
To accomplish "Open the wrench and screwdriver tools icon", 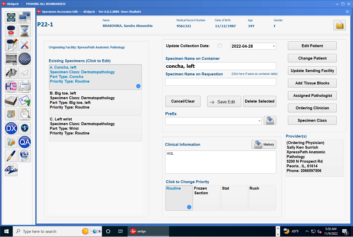I will pos(25,45).
